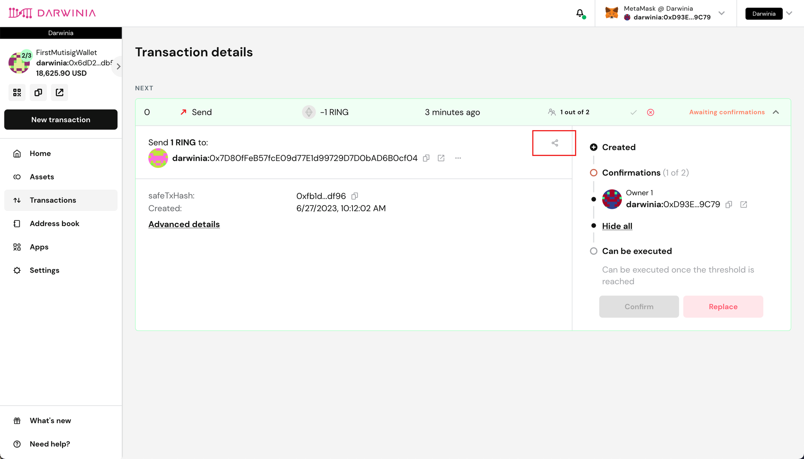Screen dimensions: 804x459
Task: Click the Replace button
Action: [x=723, y=307]
